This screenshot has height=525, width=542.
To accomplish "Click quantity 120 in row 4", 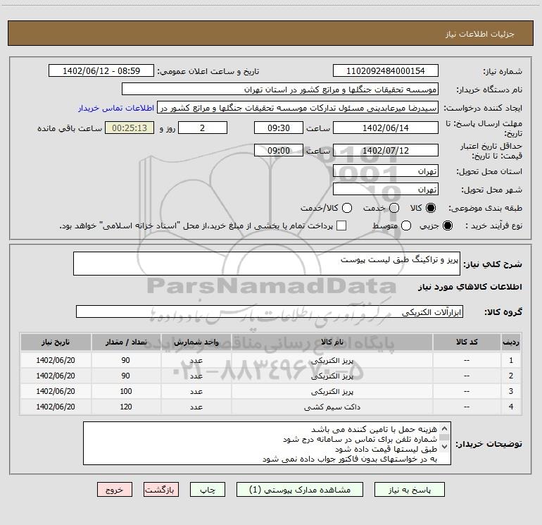I will (x=126, y=407).
